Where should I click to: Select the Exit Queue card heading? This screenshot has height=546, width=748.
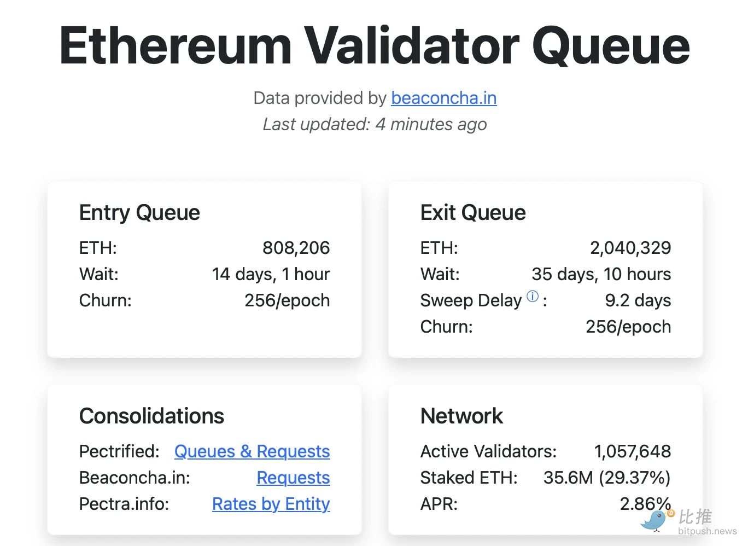pos(473,212)
